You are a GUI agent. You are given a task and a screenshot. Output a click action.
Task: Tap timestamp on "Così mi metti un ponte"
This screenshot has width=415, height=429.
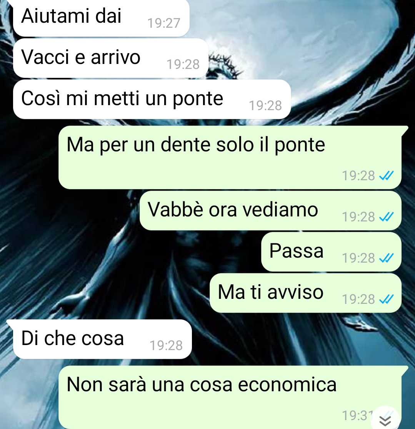[x=265, y=106]
